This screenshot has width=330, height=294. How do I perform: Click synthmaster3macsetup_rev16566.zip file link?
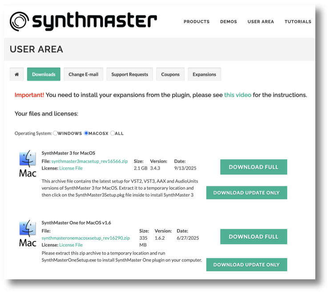(89, 161)
